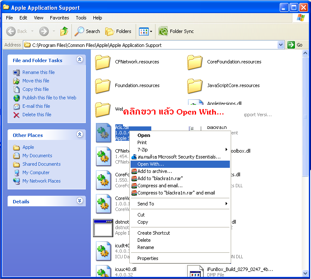The image size is (311, 279).
Task: Click the scrollbar up arrow
Action: pos(305,53)
